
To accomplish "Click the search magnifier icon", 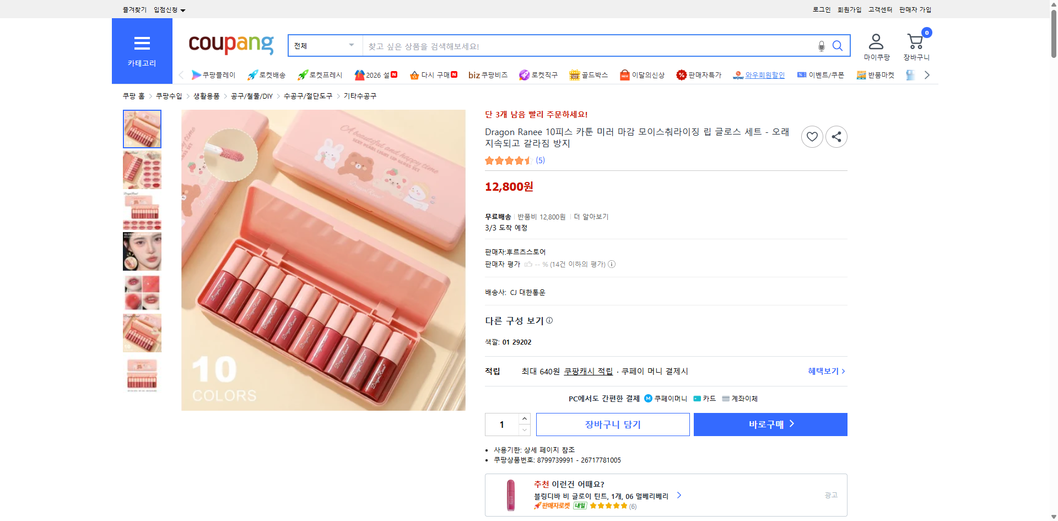I will [837, 46].
